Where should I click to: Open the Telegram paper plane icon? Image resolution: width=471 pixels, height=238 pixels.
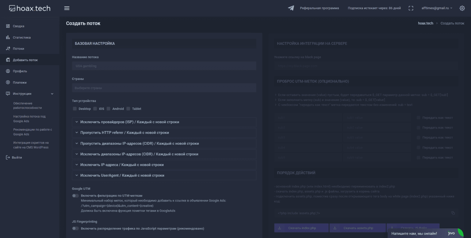point(291,8)
